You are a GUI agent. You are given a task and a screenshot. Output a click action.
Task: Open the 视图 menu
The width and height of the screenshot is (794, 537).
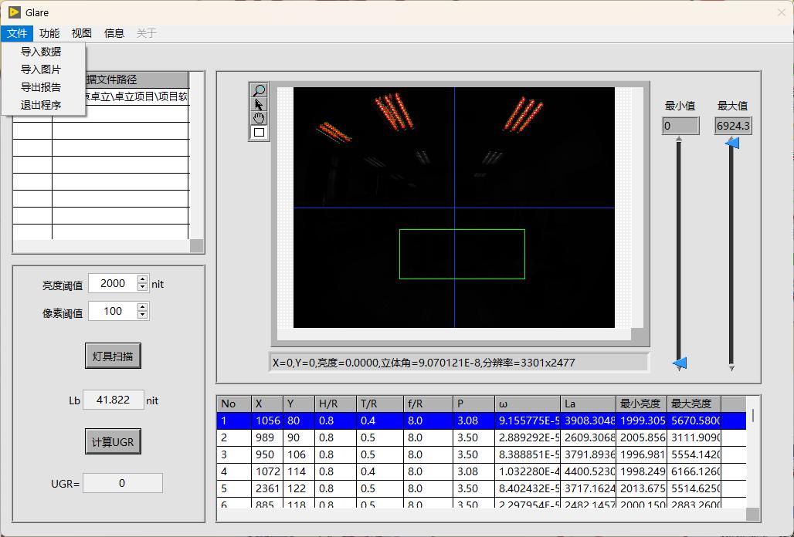pos(82,33)
